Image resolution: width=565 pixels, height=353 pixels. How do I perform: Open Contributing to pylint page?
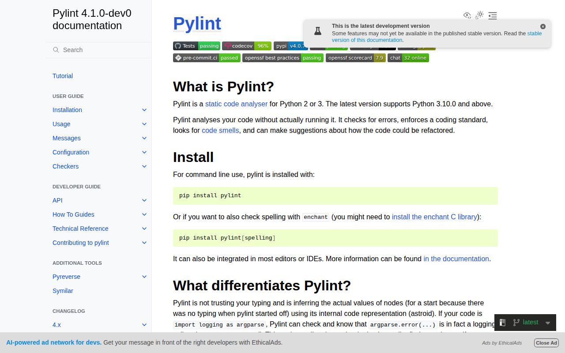(x=81, y=243)
